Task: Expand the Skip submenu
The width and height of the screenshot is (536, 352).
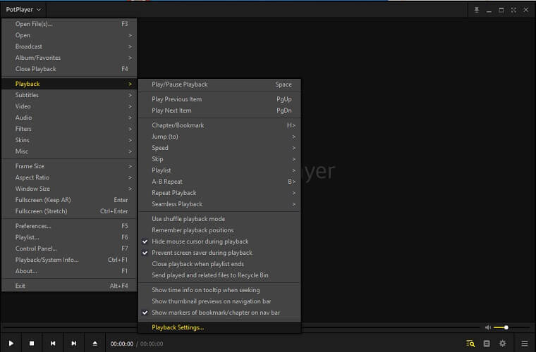Action: (x=219, y=159)
